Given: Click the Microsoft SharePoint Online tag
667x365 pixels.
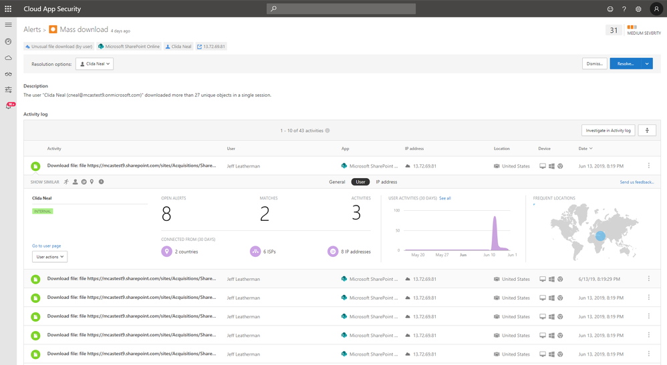Looking at the screenshot, I should 129,46.
